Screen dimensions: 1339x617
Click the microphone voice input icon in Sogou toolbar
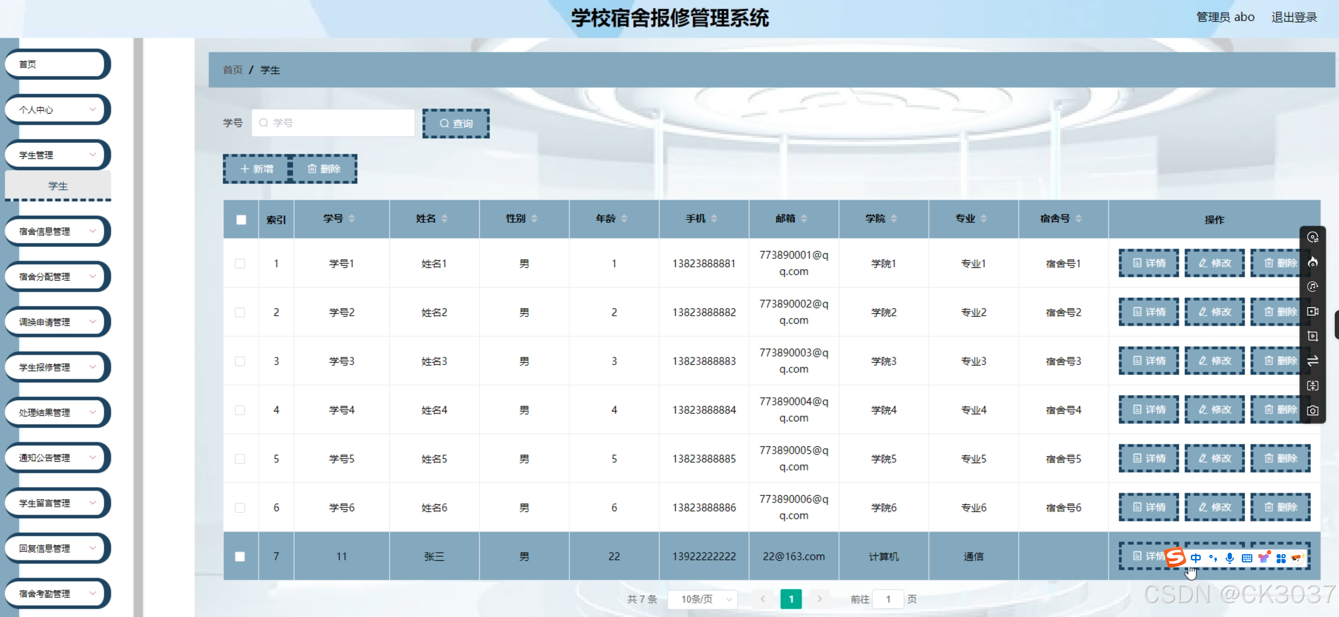click(1230, 558)
